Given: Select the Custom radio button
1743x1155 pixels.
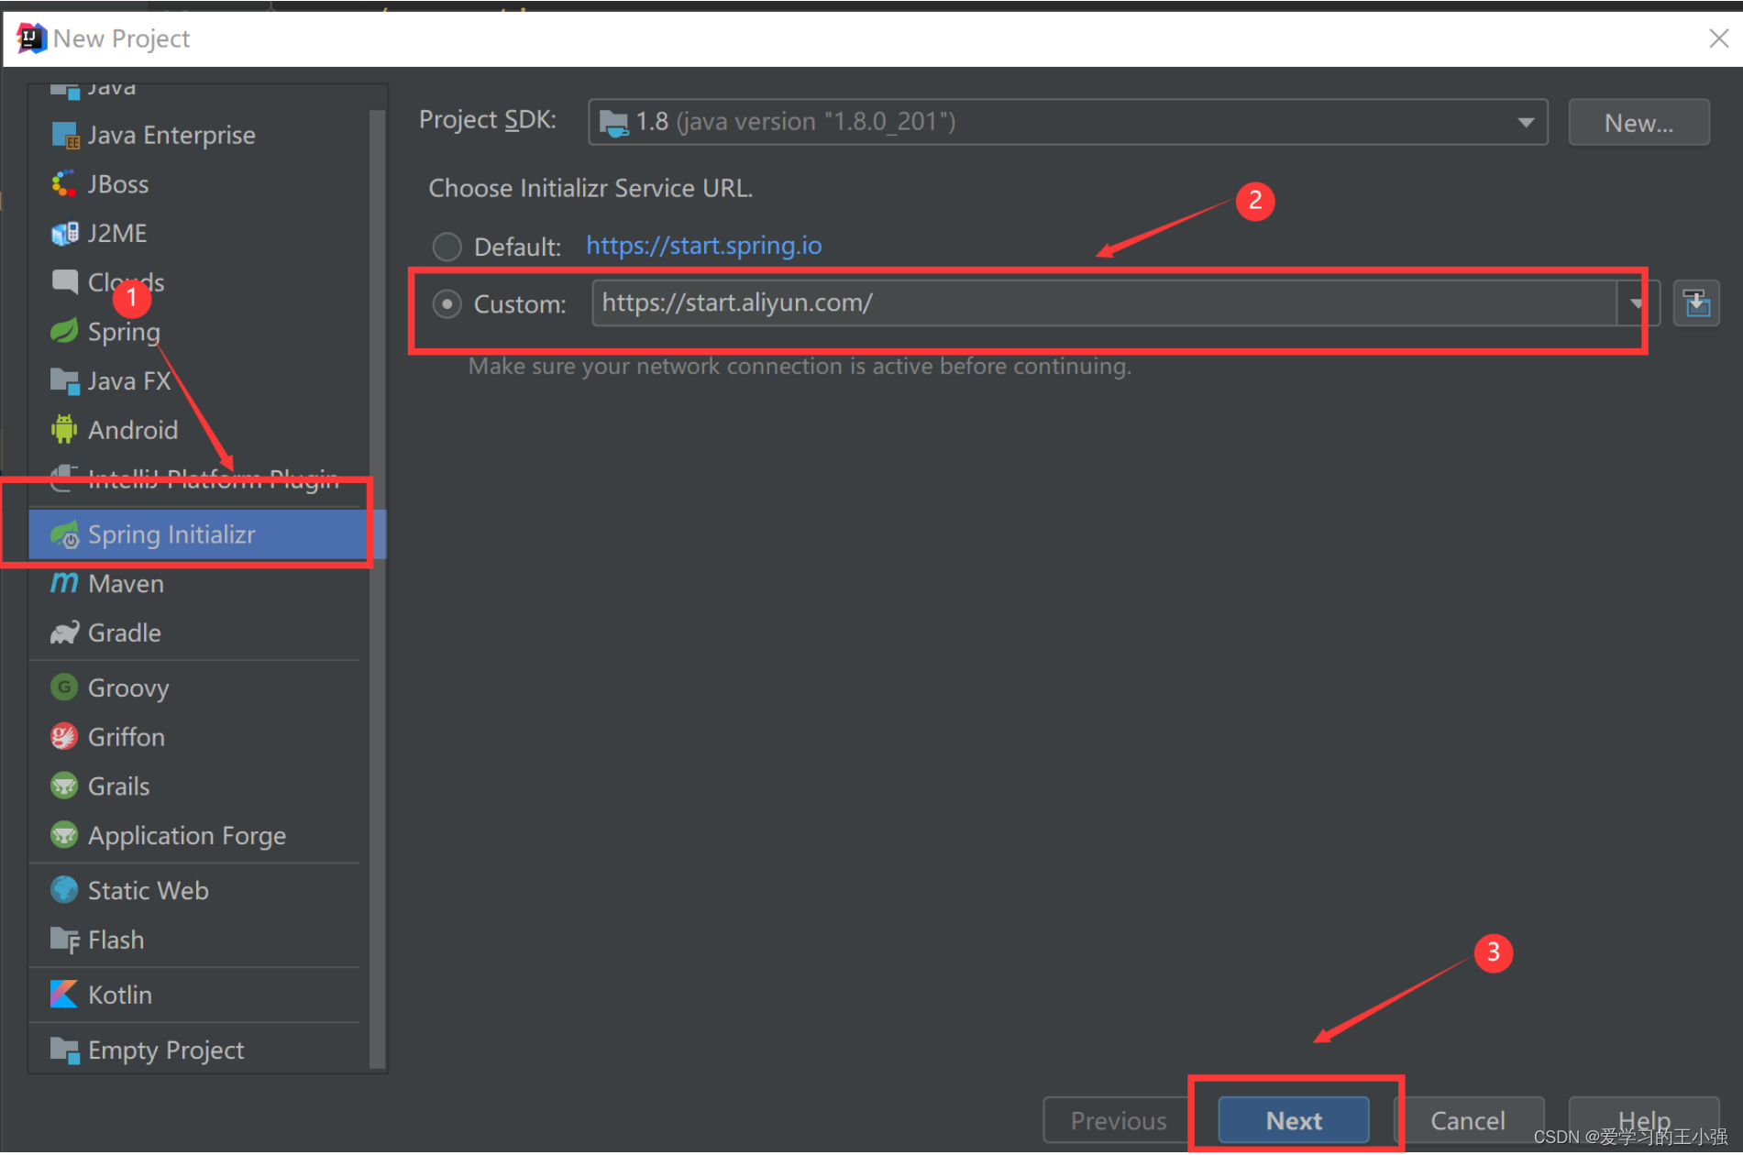Looking at the screenshot, I should click(x=447, y=303).
